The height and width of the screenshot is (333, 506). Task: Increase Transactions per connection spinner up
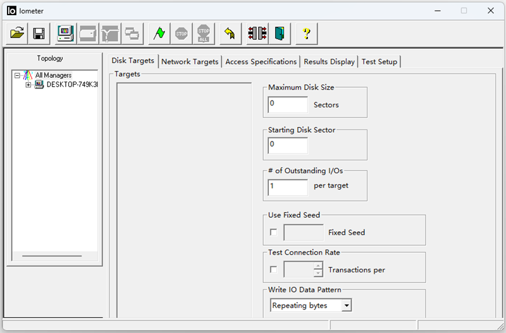(x=318, y=265)
